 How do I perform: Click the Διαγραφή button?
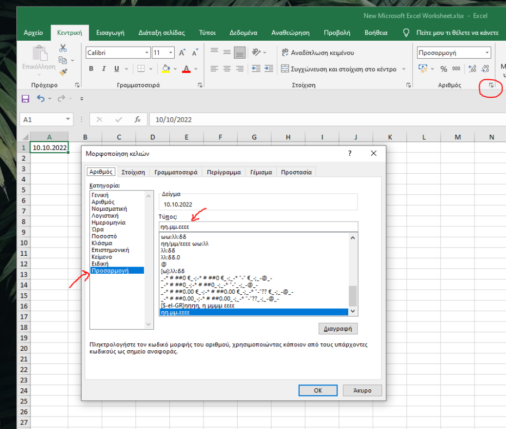tap(338, 329)
